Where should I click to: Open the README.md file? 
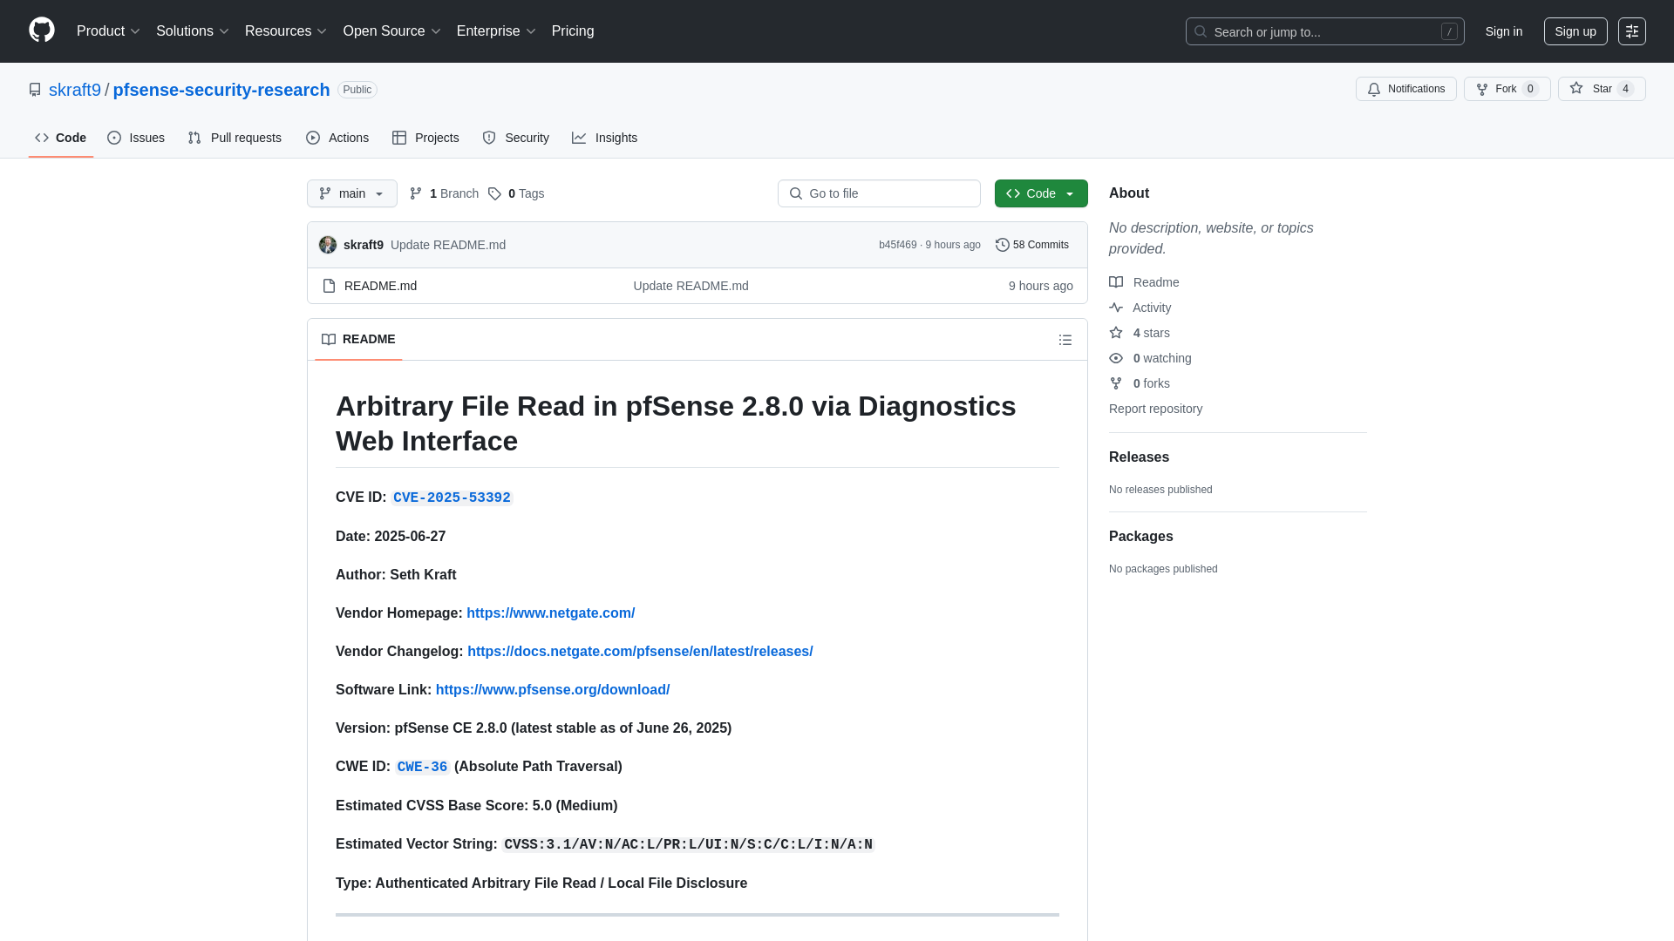click(x=380, y=286)
